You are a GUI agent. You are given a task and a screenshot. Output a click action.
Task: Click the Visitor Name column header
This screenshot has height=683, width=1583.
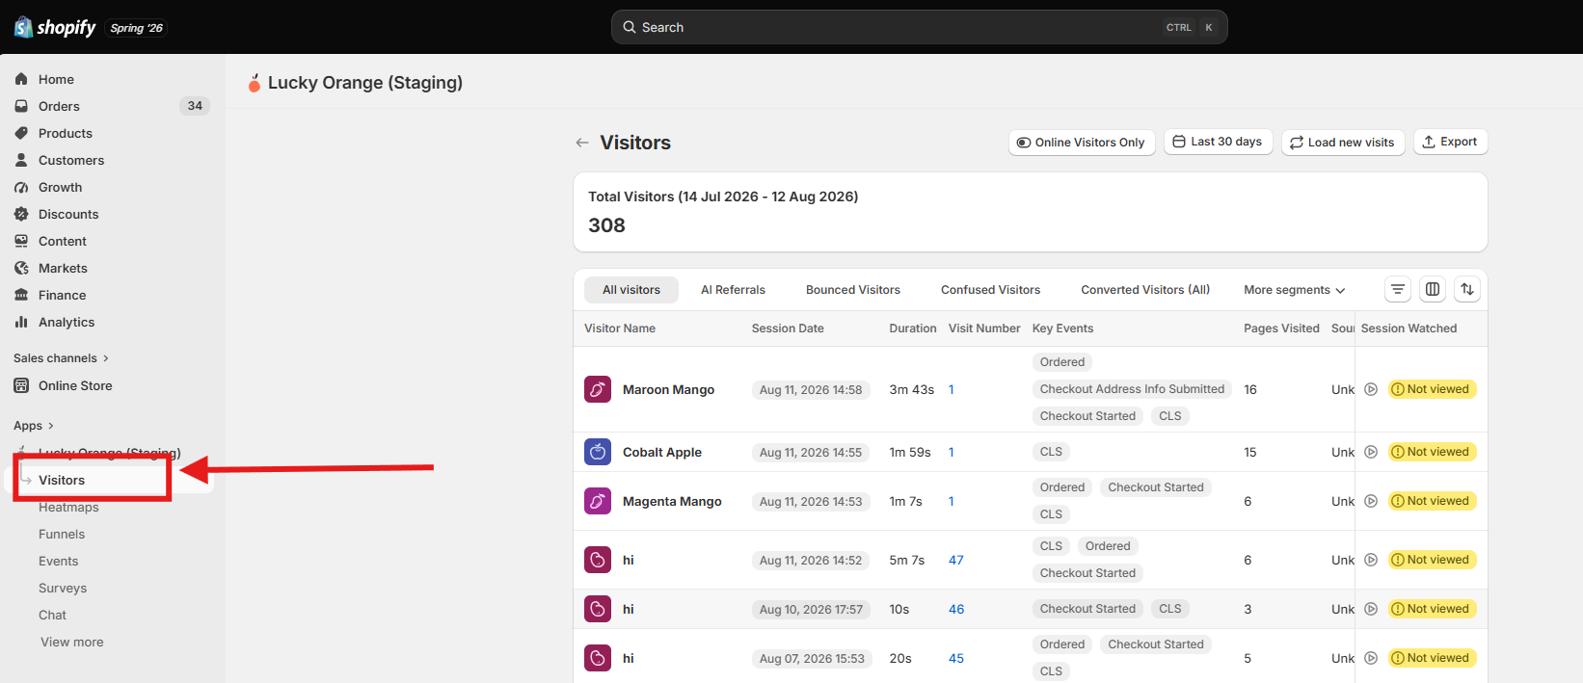tap(620, 328)
